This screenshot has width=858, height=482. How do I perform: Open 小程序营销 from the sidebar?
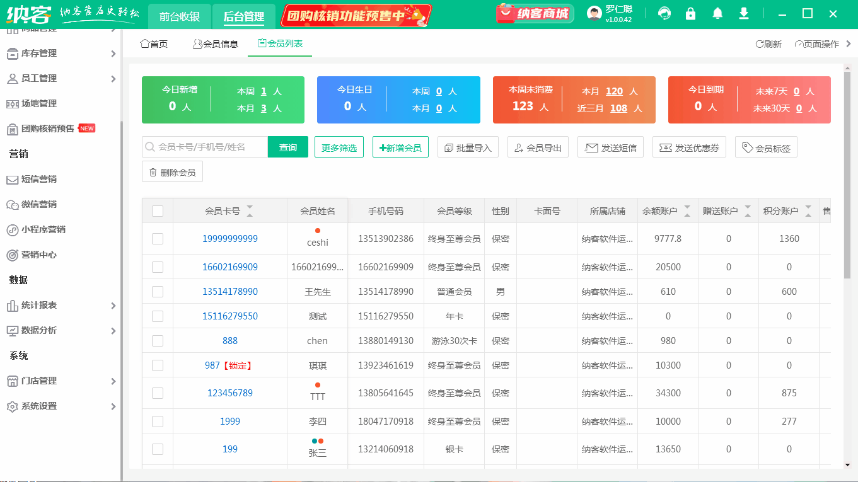click(44, 229)
